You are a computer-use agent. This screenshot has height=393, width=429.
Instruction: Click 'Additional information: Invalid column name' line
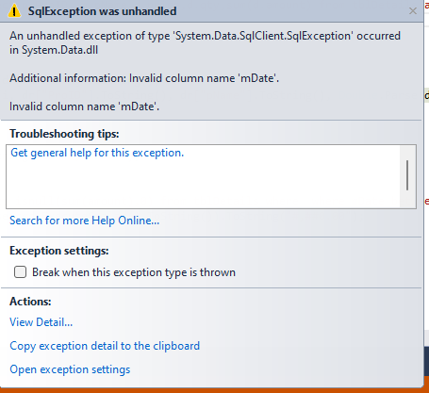click(x=144, y=78)
